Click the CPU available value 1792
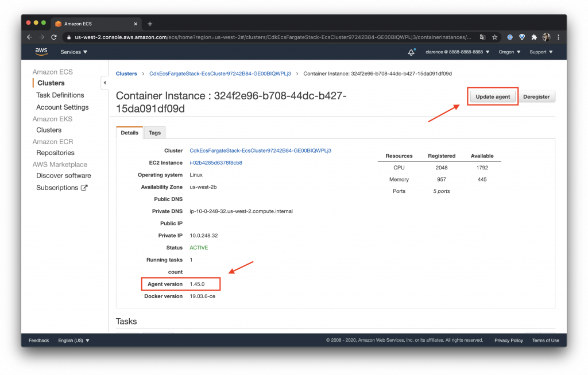This screenshot has width=588, height=375. [x=482, y=168]
